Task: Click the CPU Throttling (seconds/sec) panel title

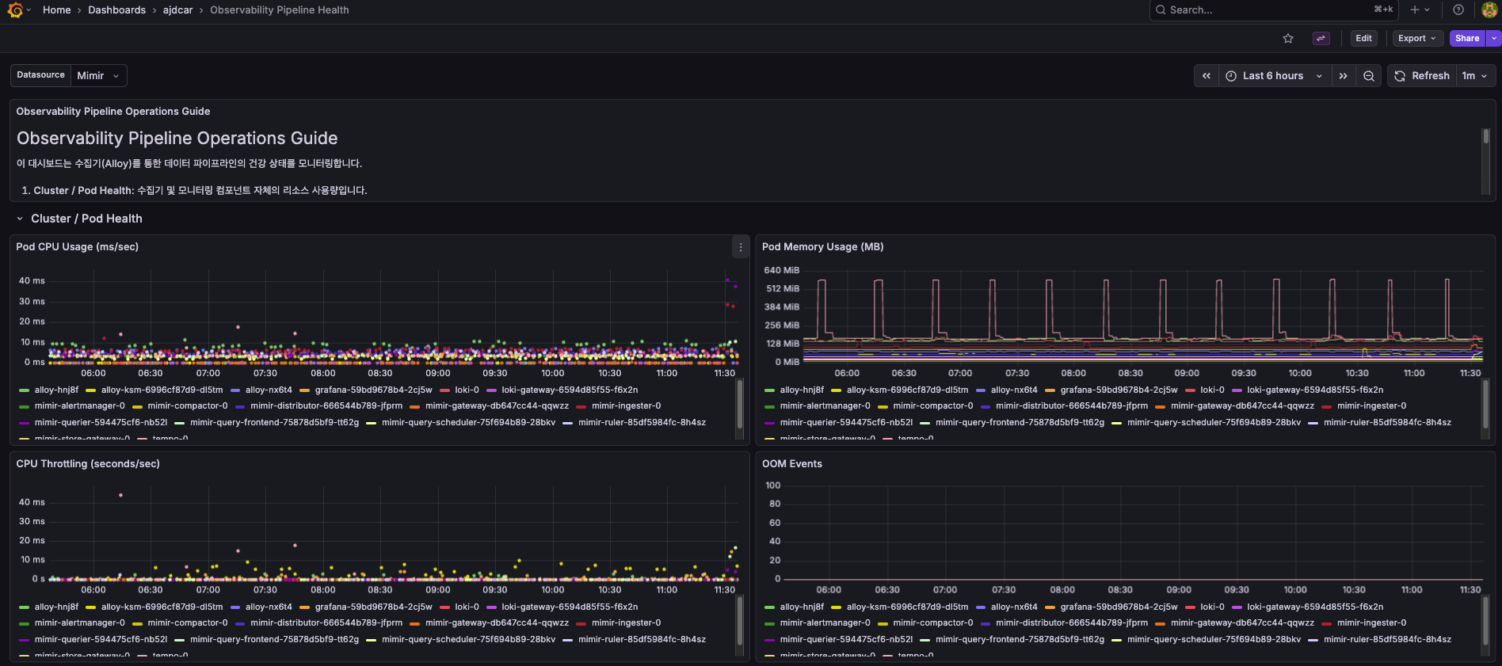Action: 88,464
